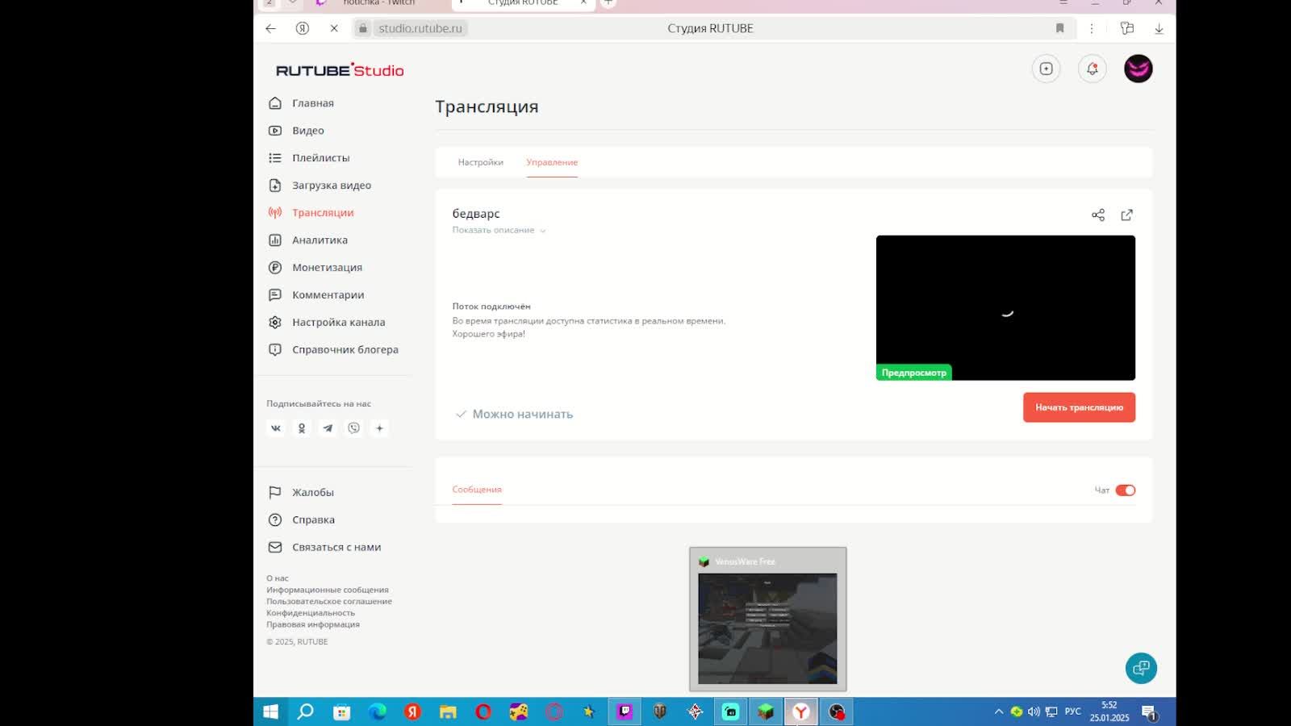Open Opera browser from taskbar
Screen dimensions: 1291x726
(483, 711)
